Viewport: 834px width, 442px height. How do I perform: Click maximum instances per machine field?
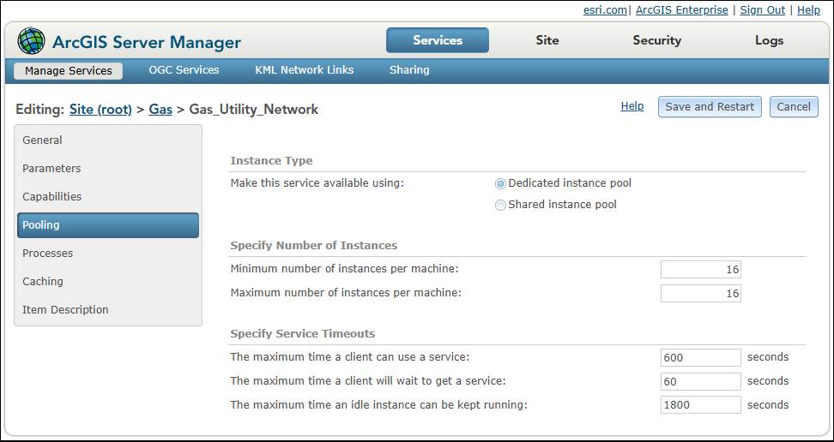click(700, 294)
